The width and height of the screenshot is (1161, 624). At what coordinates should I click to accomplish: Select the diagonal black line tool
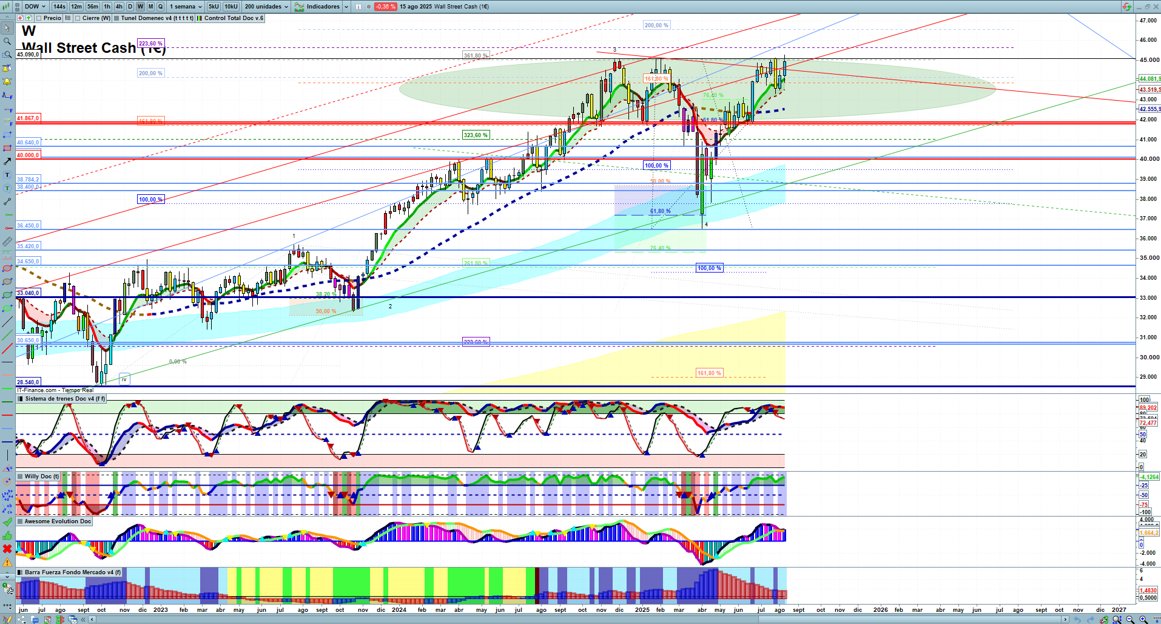[x=7, y=322]
